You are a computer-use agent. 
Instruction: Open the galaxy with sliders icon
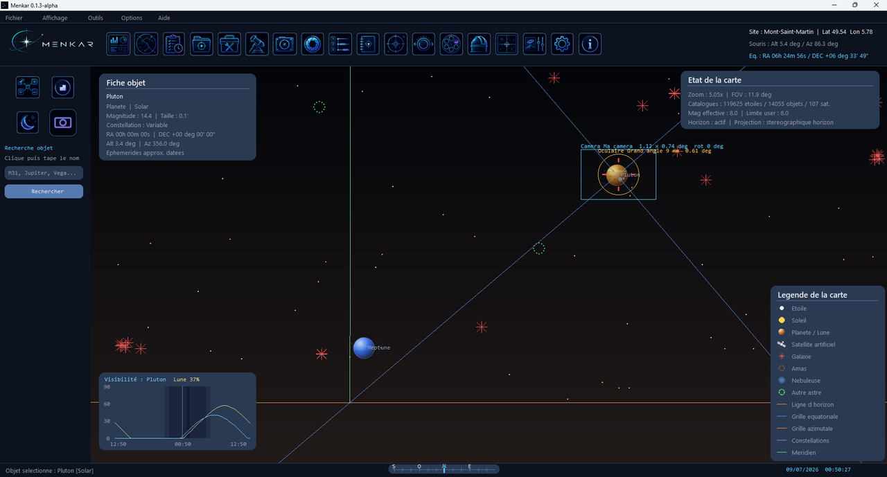tap(534, 44)
